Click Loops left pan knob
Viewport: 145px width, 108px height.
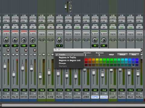pyautogui.click(x=75, y=40)
